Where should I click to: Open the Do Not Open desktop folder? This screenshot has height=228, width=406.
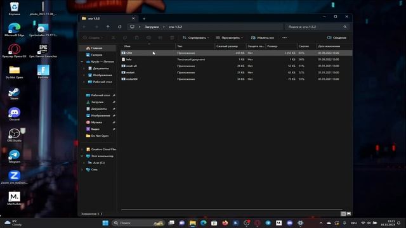[14, 72]
